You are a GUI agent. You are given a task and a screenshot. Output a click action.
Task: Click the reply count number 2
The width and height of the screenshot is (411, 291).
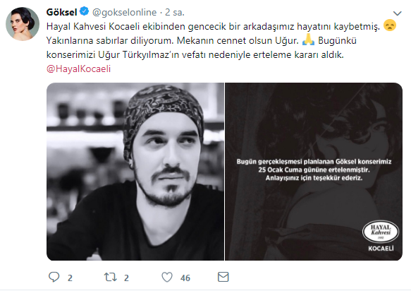70,278
